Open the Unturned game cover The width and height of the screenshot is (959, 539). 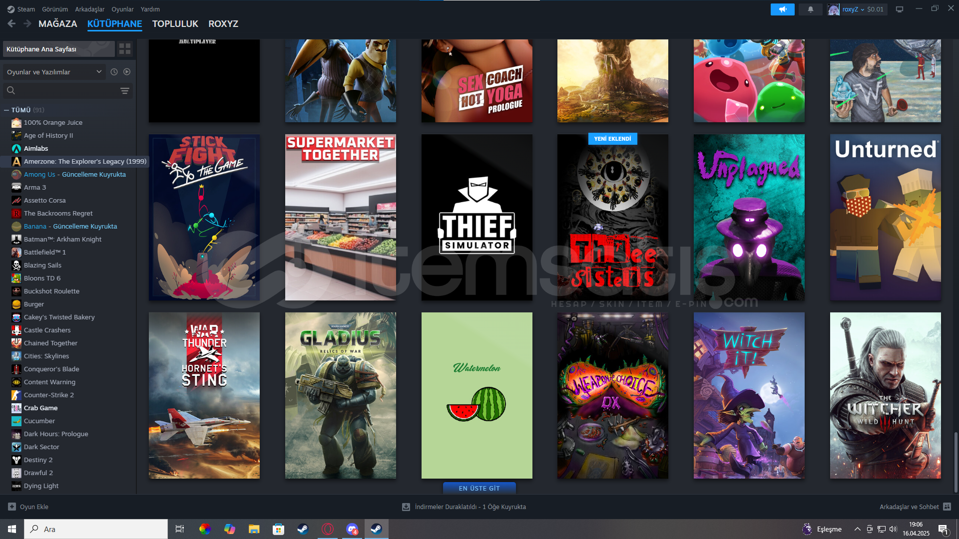pos(885,217)
